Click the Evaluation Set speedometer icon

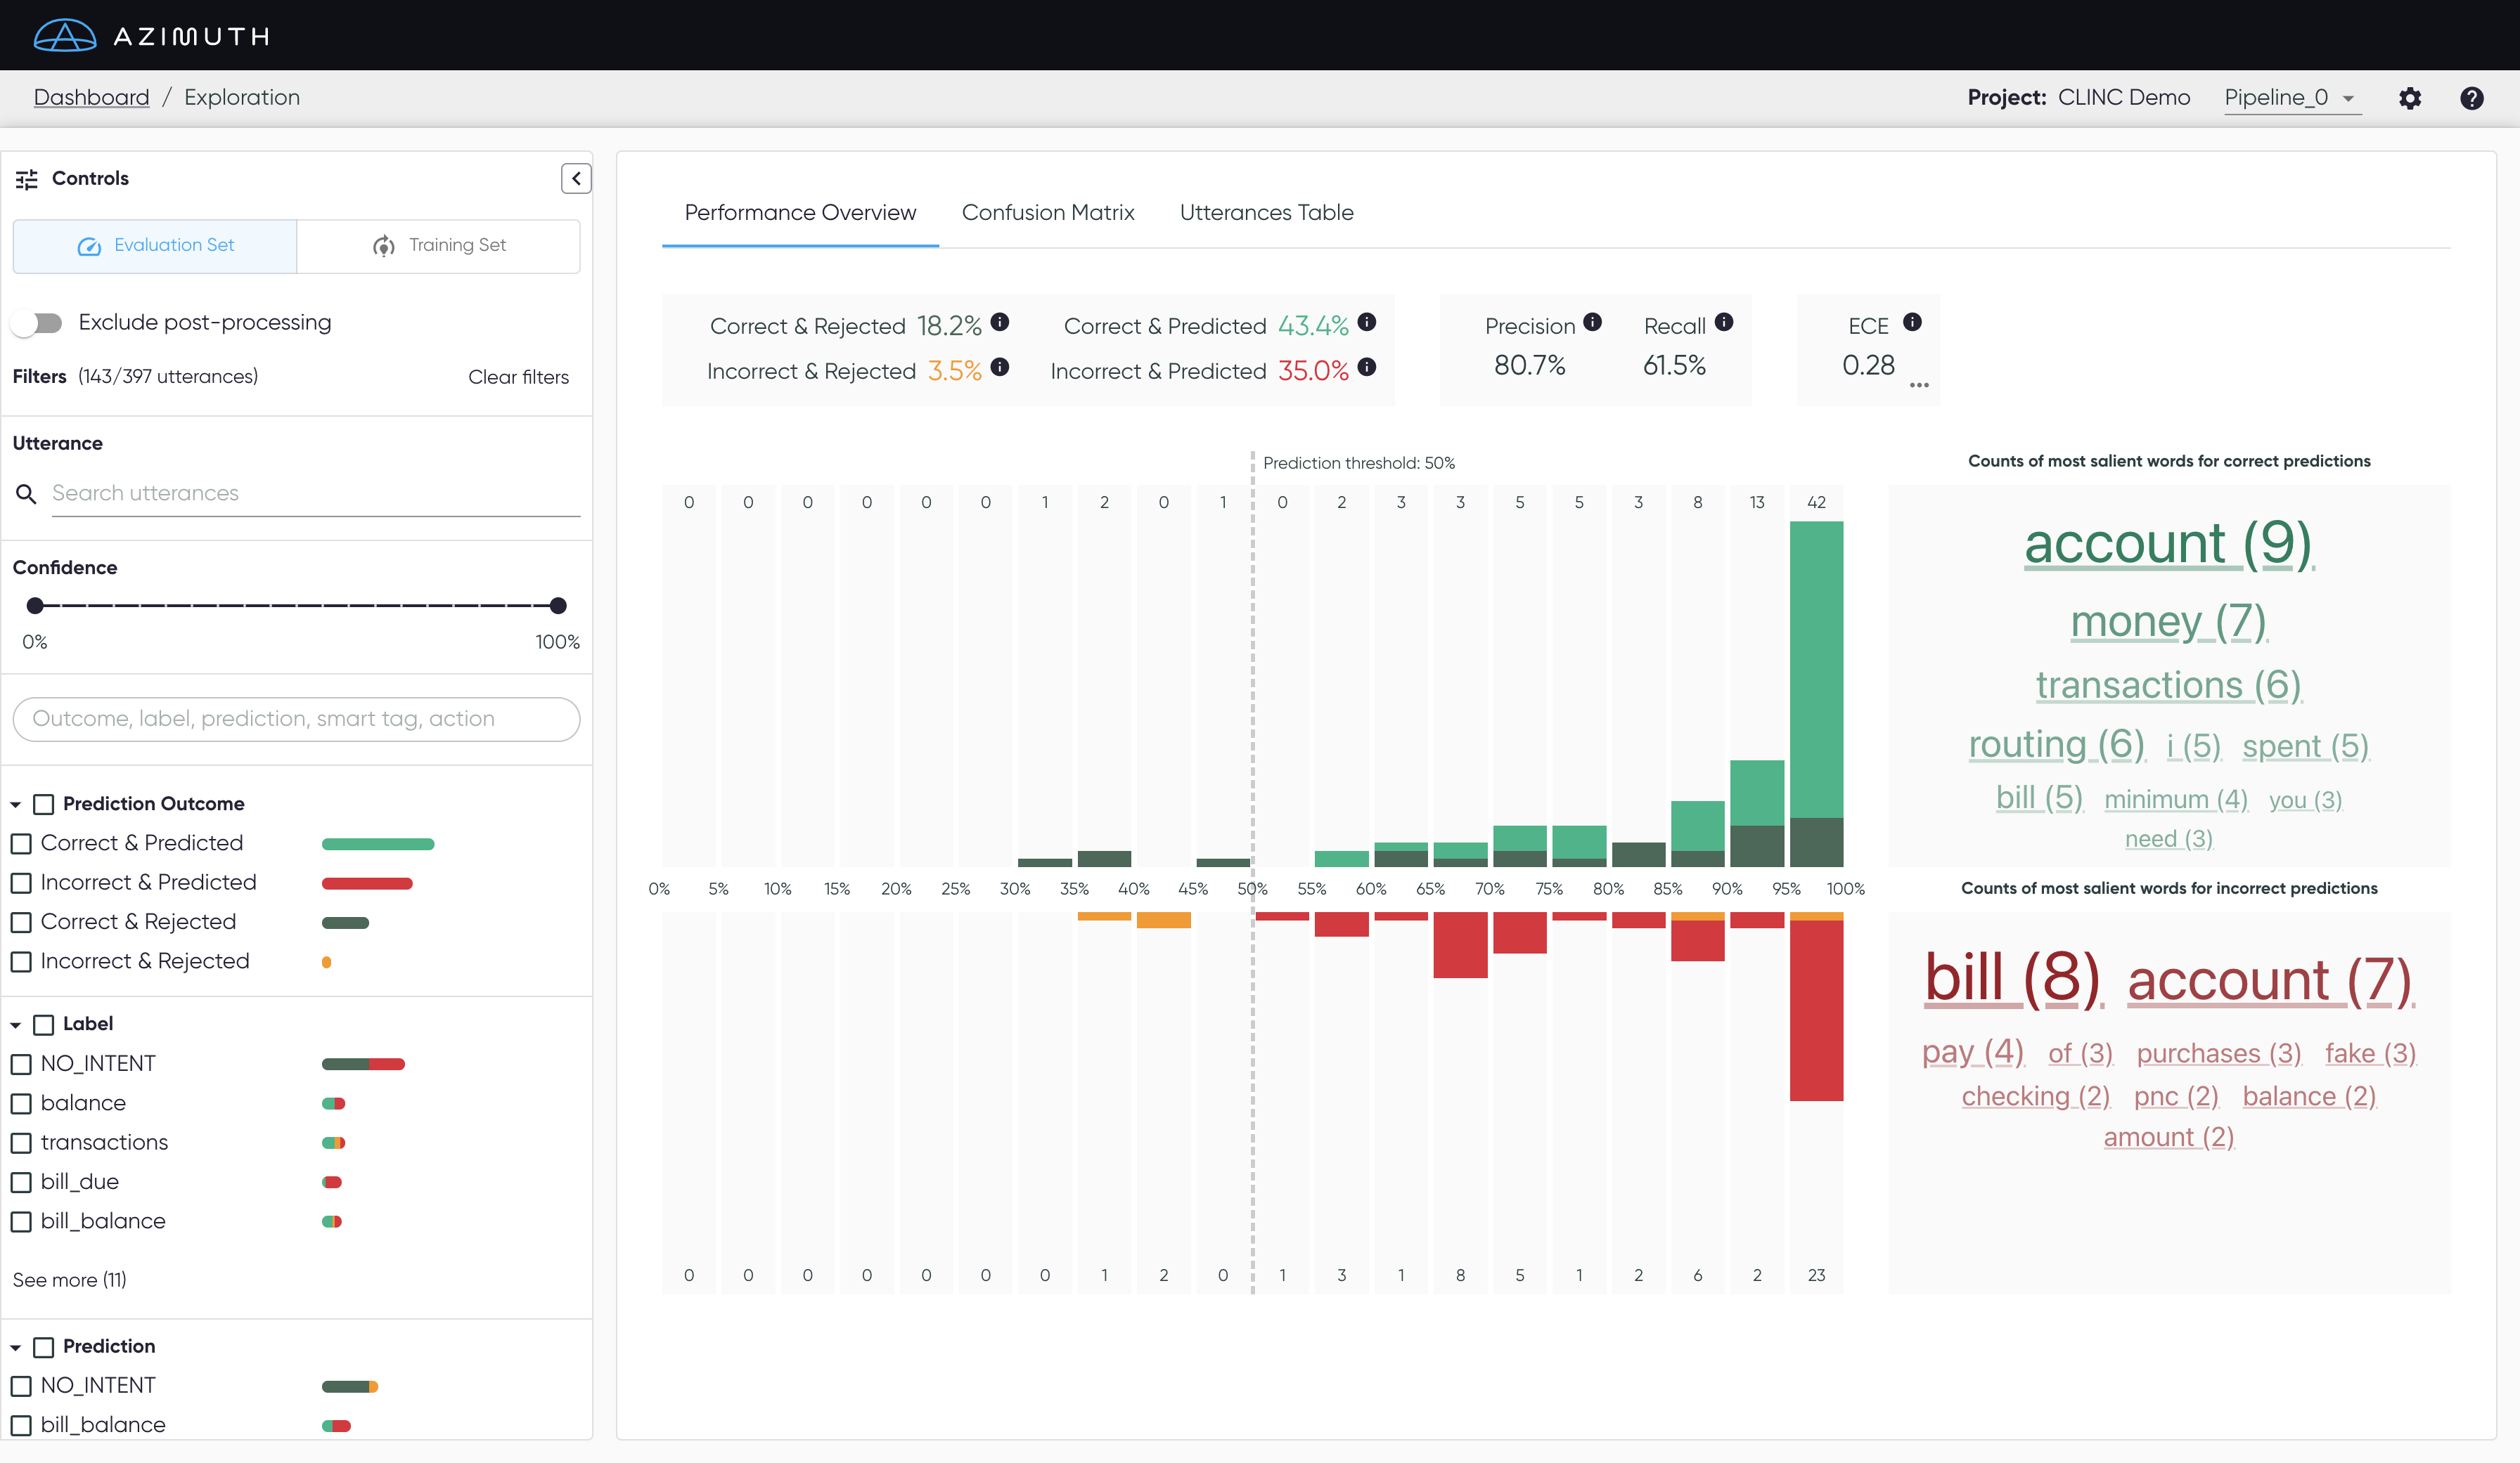coord(89,246)
